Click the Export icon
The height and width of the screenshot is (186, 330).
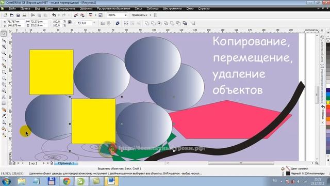click(82, 15)
